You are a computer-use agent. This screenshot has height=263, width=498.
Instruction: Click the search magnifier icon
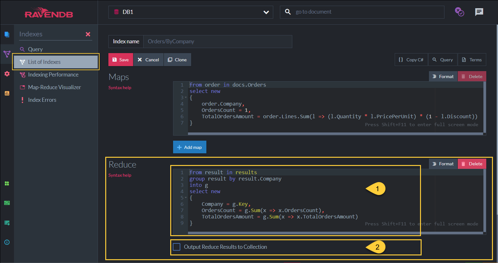click(x=288, y=12)
